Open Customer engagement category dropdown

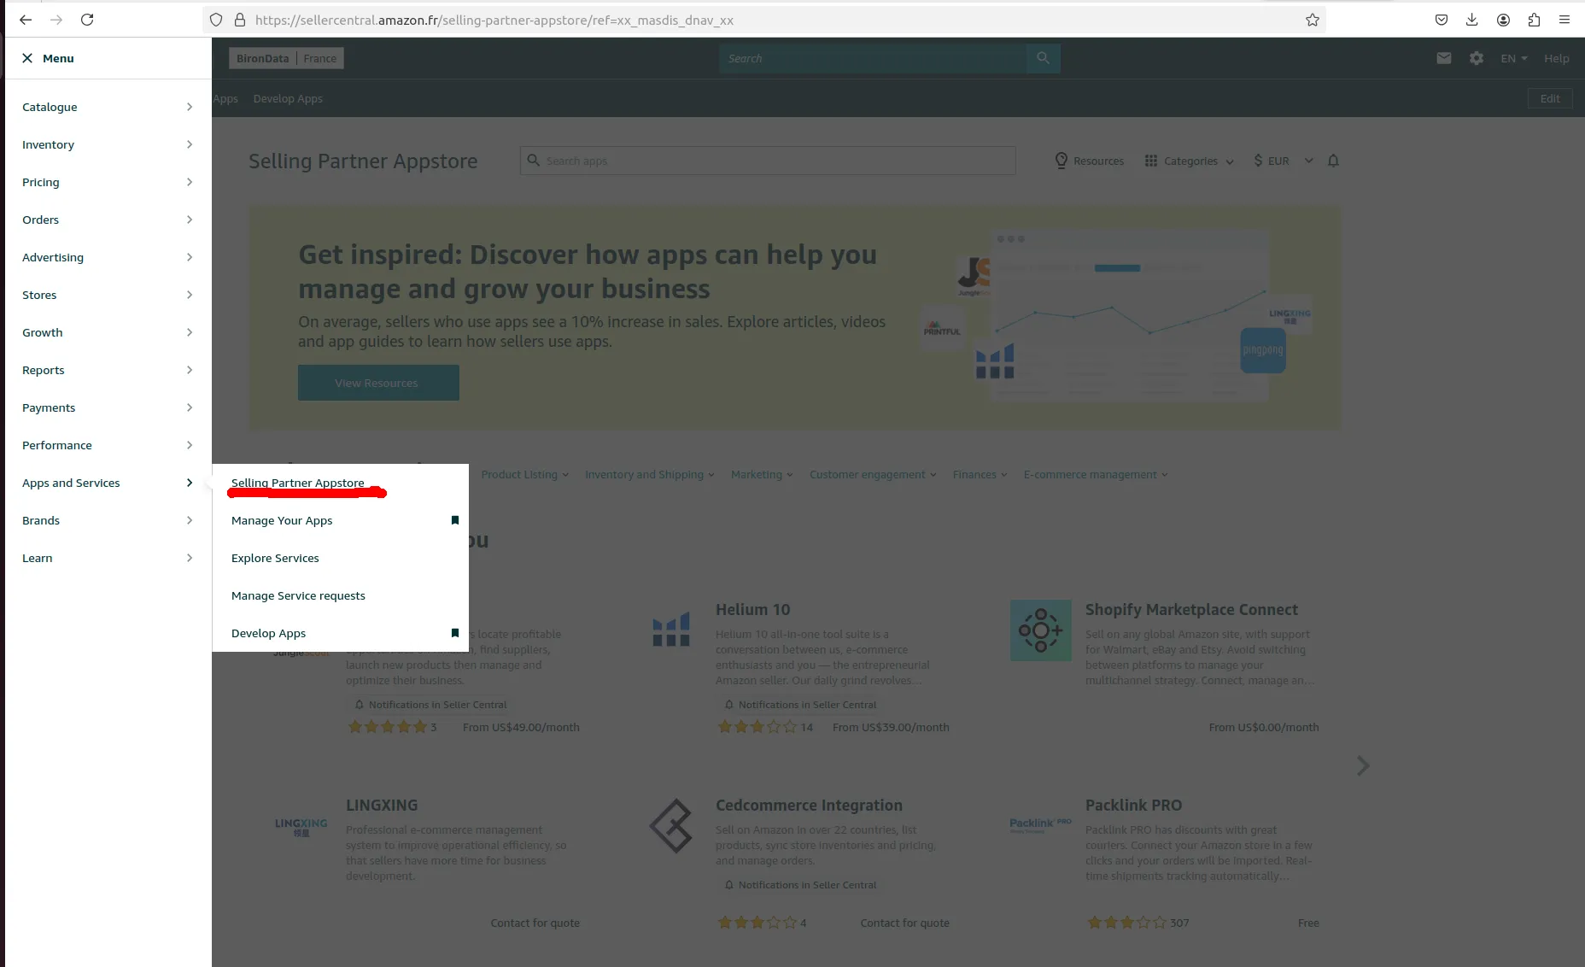tap(873, 474)
